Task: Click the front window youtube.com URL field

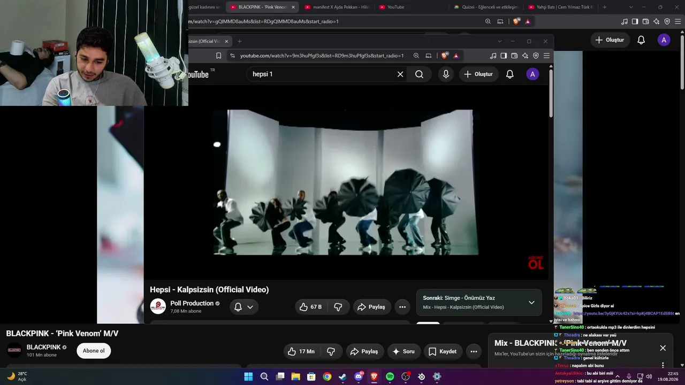Action: pyautogui.click(x=322, y=56)
